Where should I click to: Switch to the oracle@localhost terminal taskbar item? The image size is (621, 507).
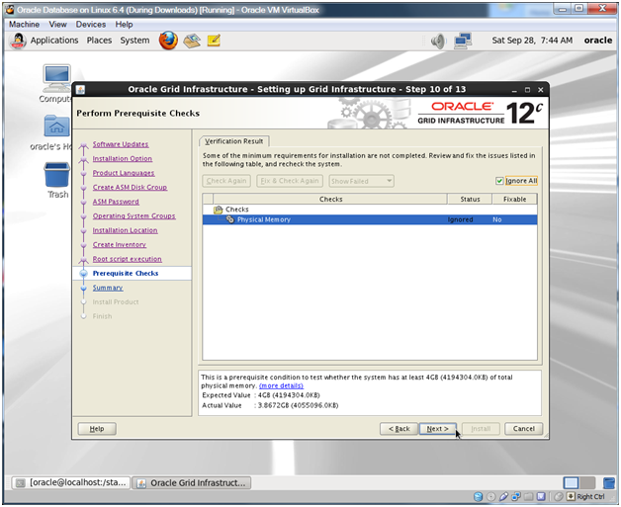(x=69, y=482)
